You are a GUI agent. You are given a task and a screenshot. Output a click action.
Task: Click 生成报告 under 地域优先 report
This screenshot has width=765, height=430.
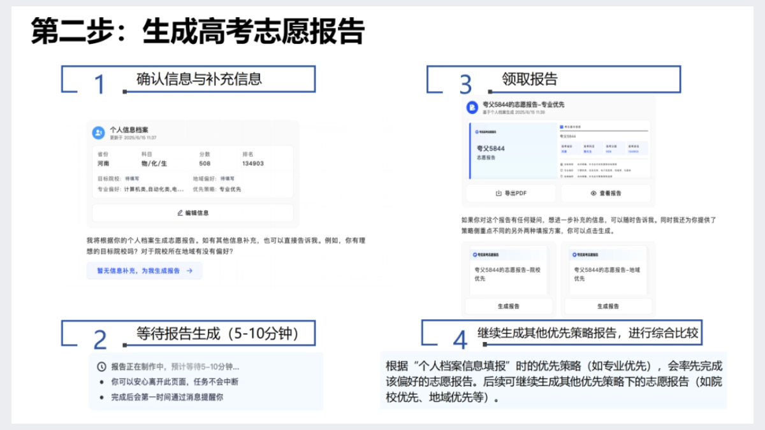pyautogui.click(x=608, y=306)
